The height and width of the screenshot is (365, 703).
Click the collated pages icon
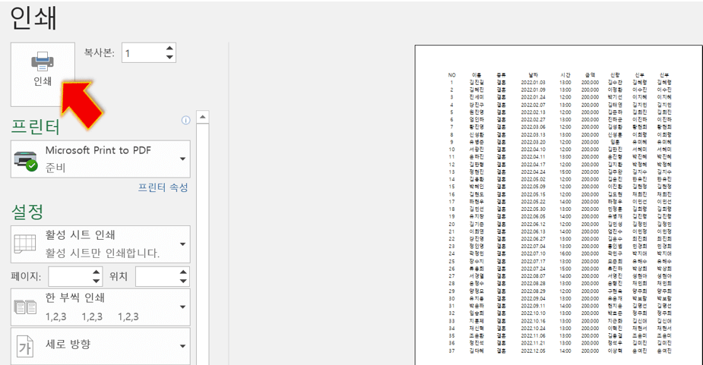coord(25,307)
